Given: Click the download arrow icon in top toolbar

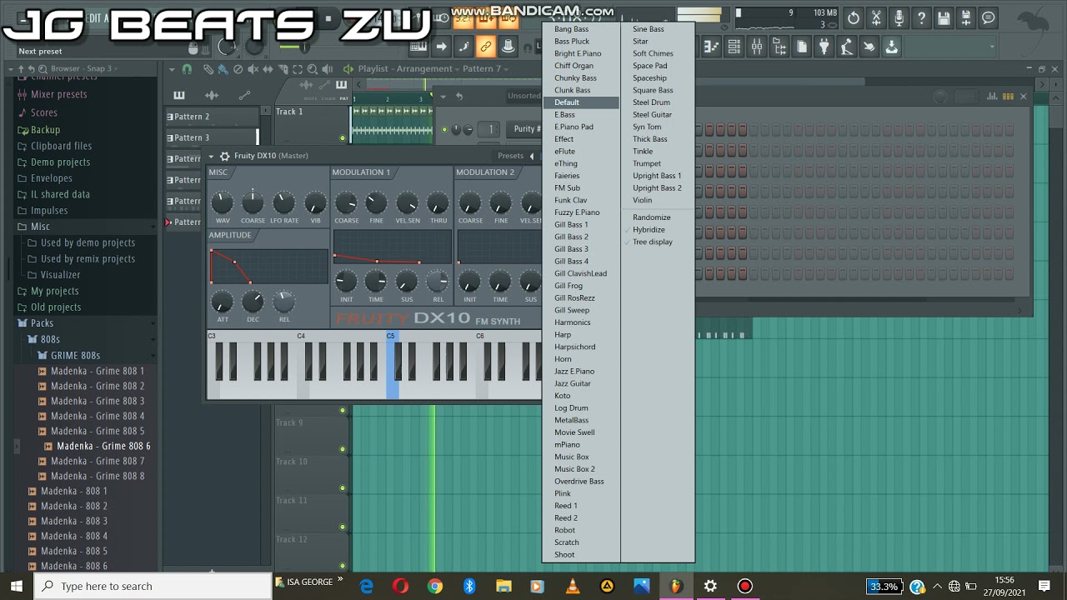Looking at the screenshot, I should (x=892, y=47).
